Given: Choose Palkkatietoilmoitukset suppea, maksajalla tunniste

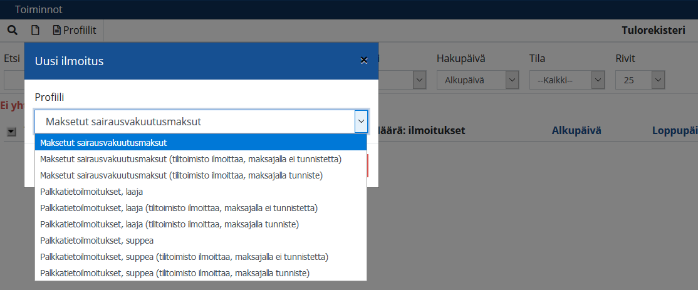Looking at the screenshot, I should 175,273.
